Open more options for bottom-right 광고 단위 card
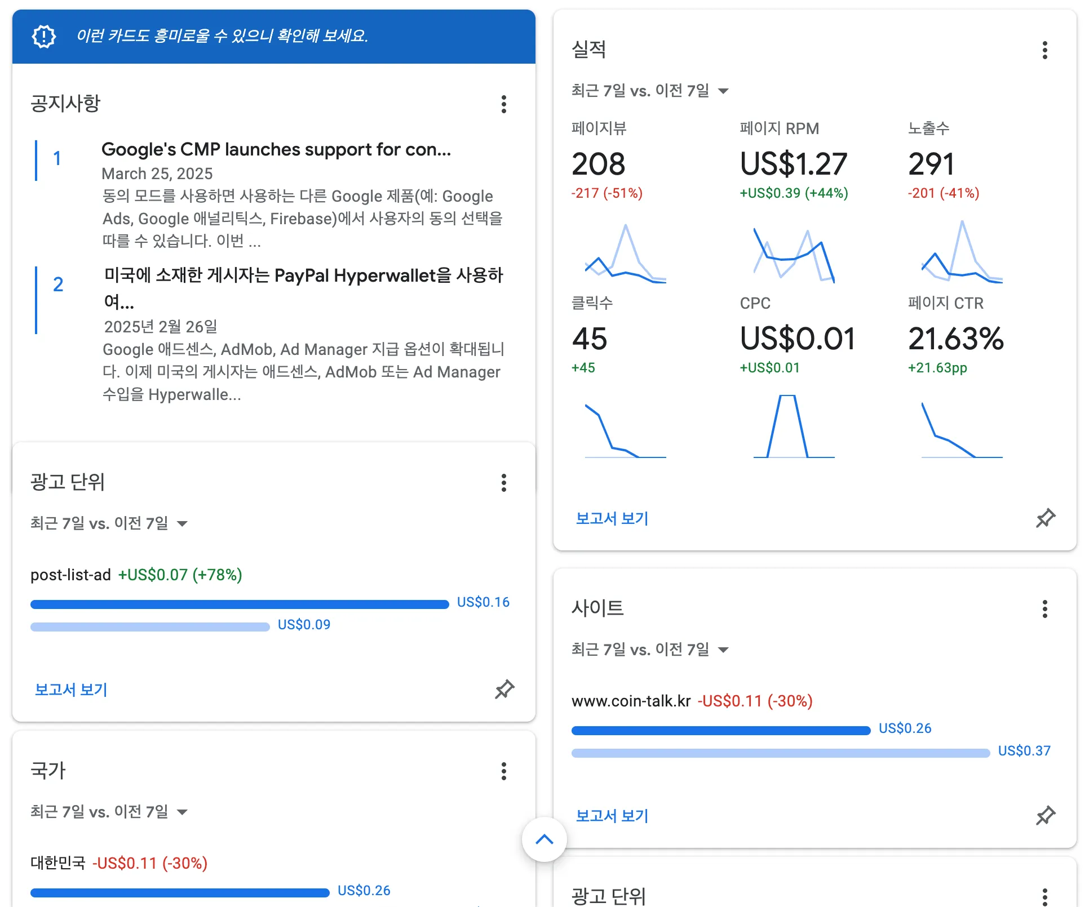Viewport: 1089px width, 907px height. pos(1045,896)
